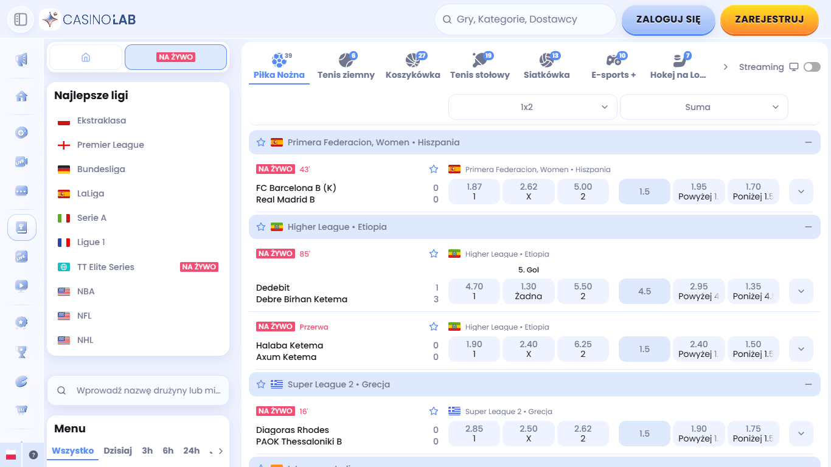The image size is (831, 467).
Task: Open the monitor play icon in sidebar
Action: click(21, 286)
